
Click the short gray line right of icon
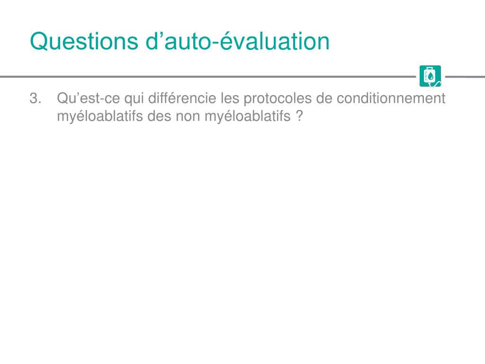465,76
